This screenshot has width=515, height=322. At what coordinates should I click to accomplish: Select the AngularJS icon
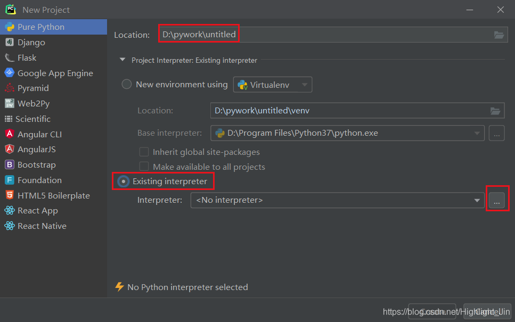[x=9, y=150]
